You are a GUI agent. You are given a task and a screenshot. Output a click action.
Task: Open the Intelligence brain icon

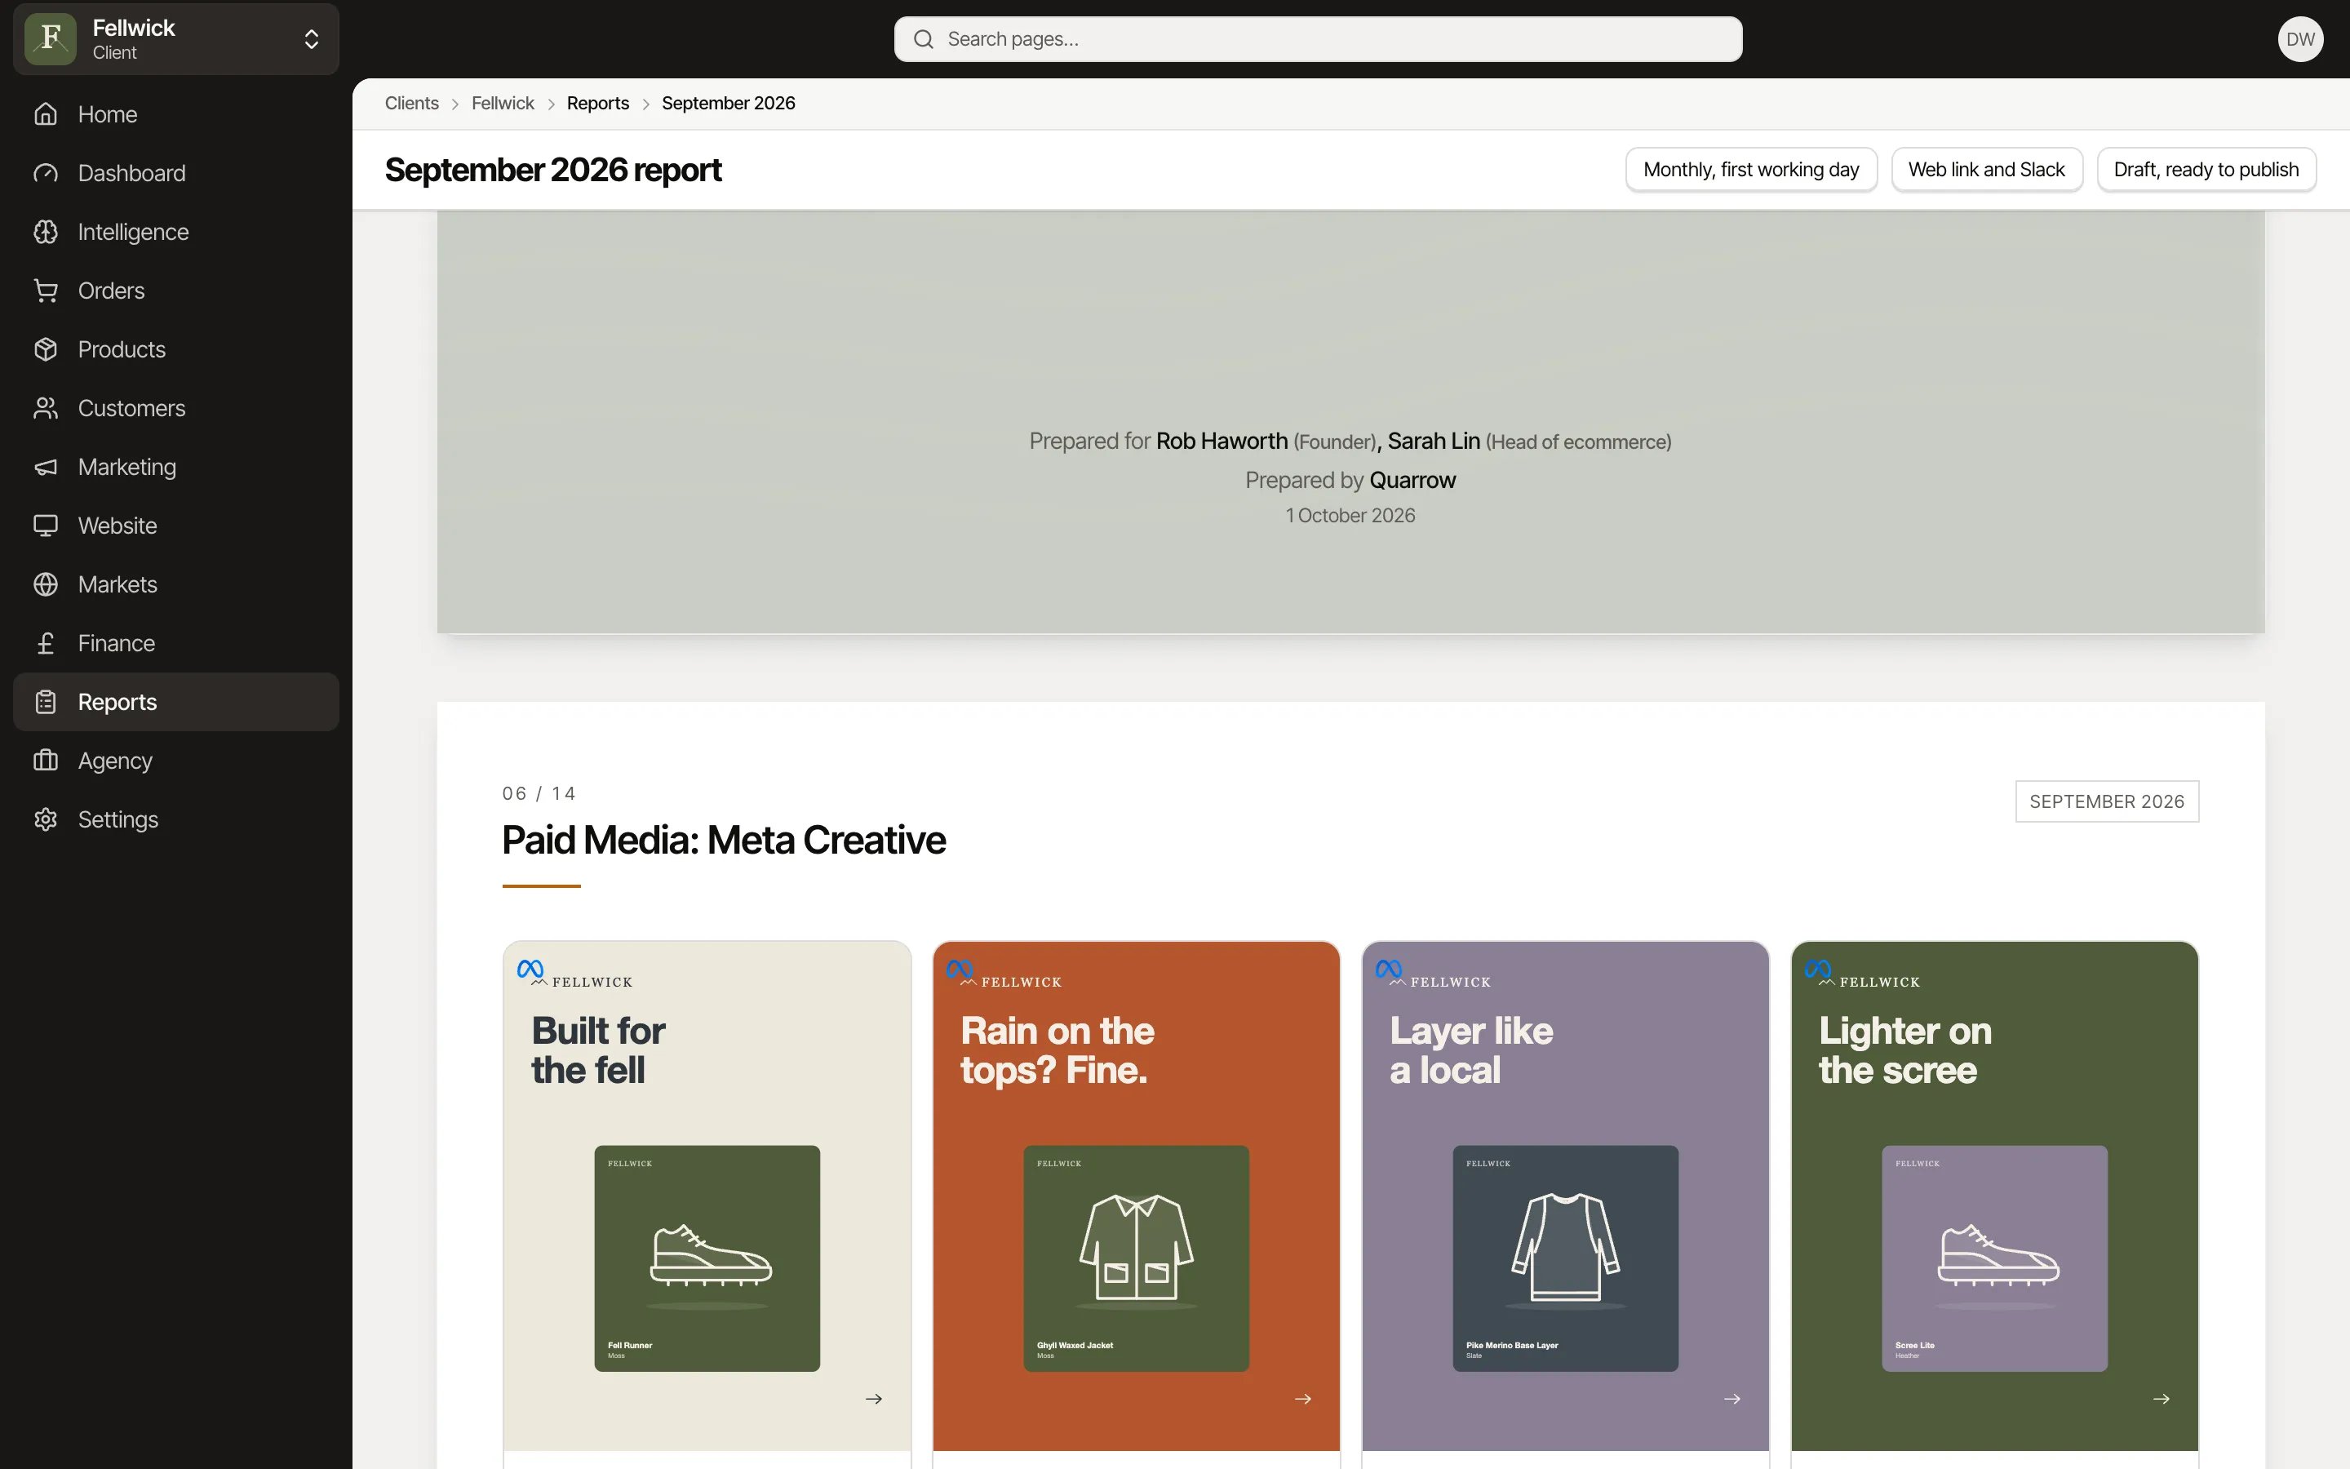(46, 233)
